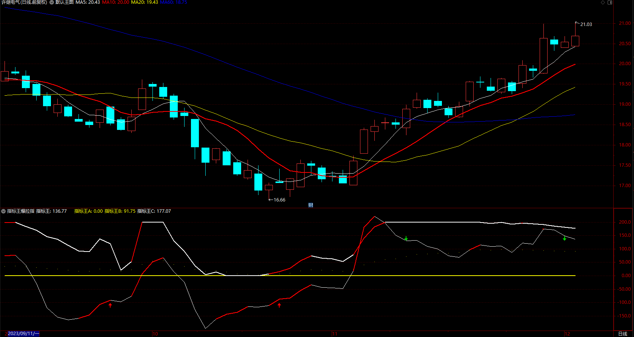The width and height of the screenshot is (634, 337).
Task: Click the MA5: 20.43 indicator value
Action: (x=88, y=2)
